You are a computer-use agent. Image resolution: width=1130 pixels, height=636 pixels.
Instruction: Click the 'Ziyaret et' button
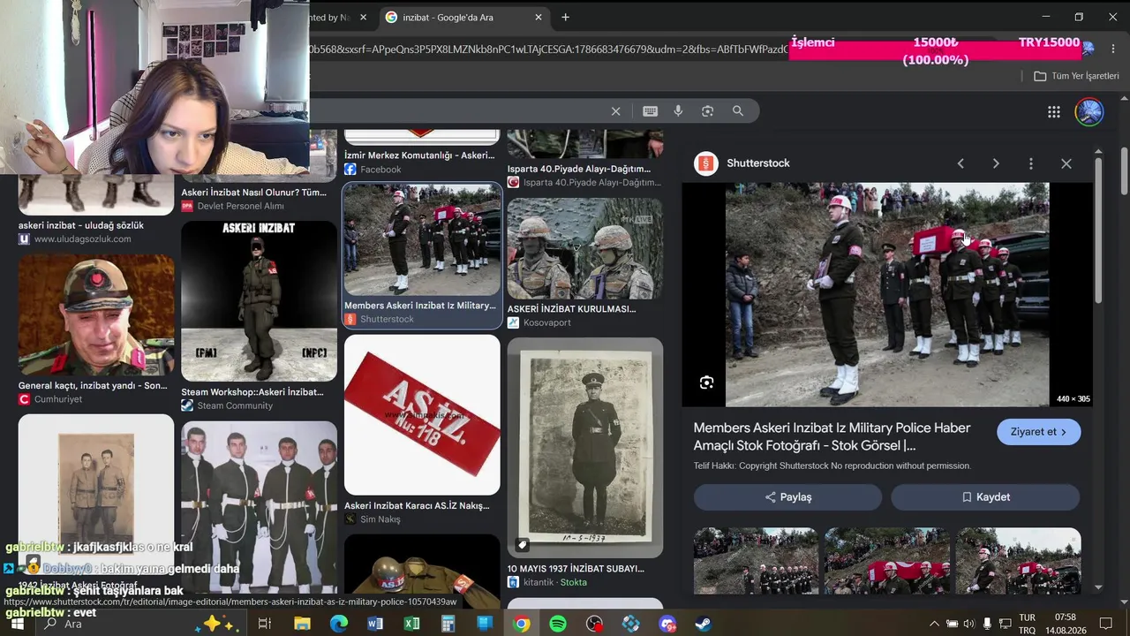pos(1038,432)
